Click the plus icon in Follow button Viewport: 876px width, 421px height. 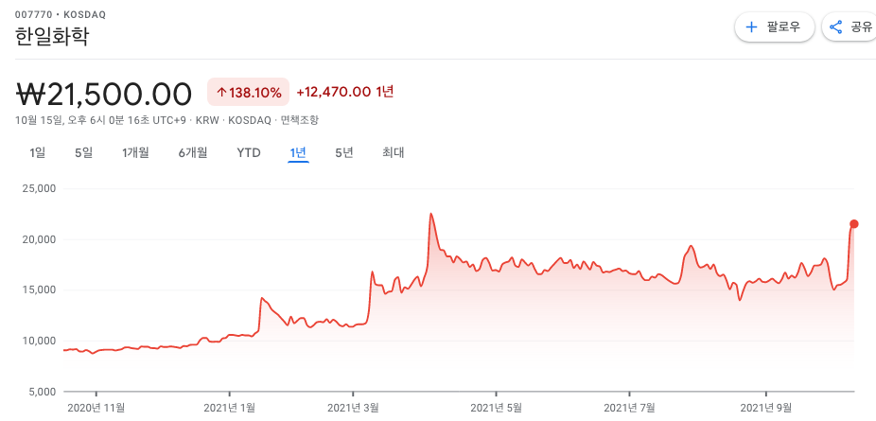point(751,26)
